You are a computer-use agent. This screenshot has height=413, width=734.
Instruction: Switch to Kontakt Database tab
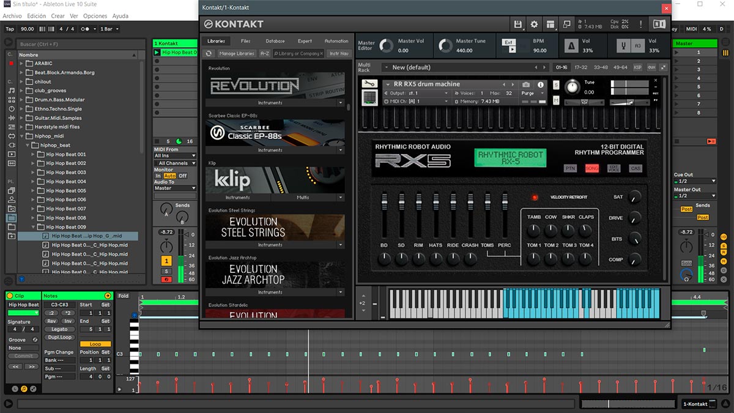point(275,41)
